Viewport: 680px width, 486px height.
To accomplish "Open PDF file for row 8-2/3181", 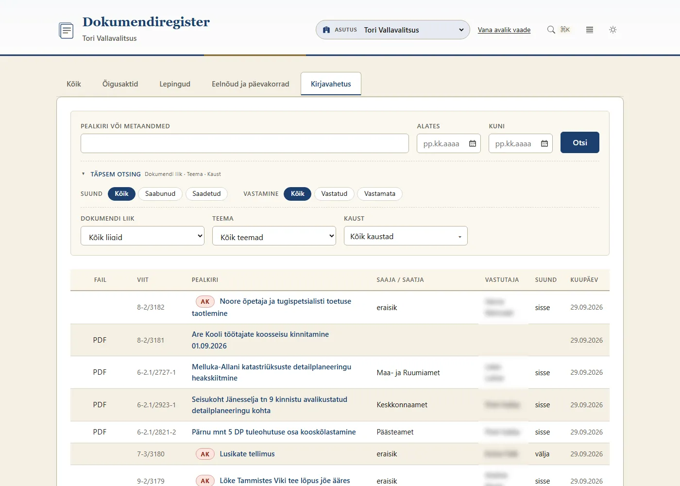I will click(x=100, y=340).
